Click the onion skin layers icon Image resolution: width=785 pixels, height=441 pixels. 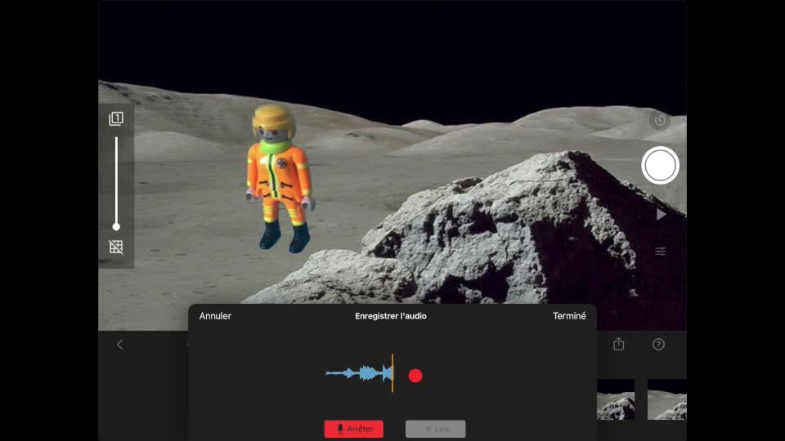[x=116, y=119]
